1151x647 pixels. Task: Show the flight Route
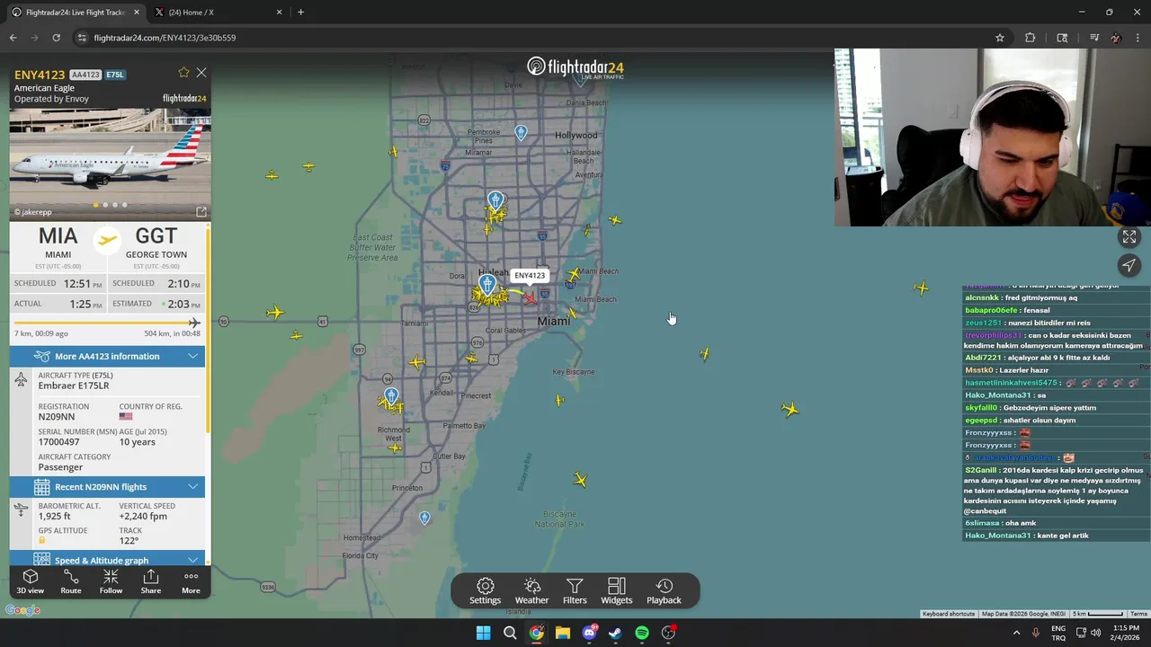tap(70, 581)
